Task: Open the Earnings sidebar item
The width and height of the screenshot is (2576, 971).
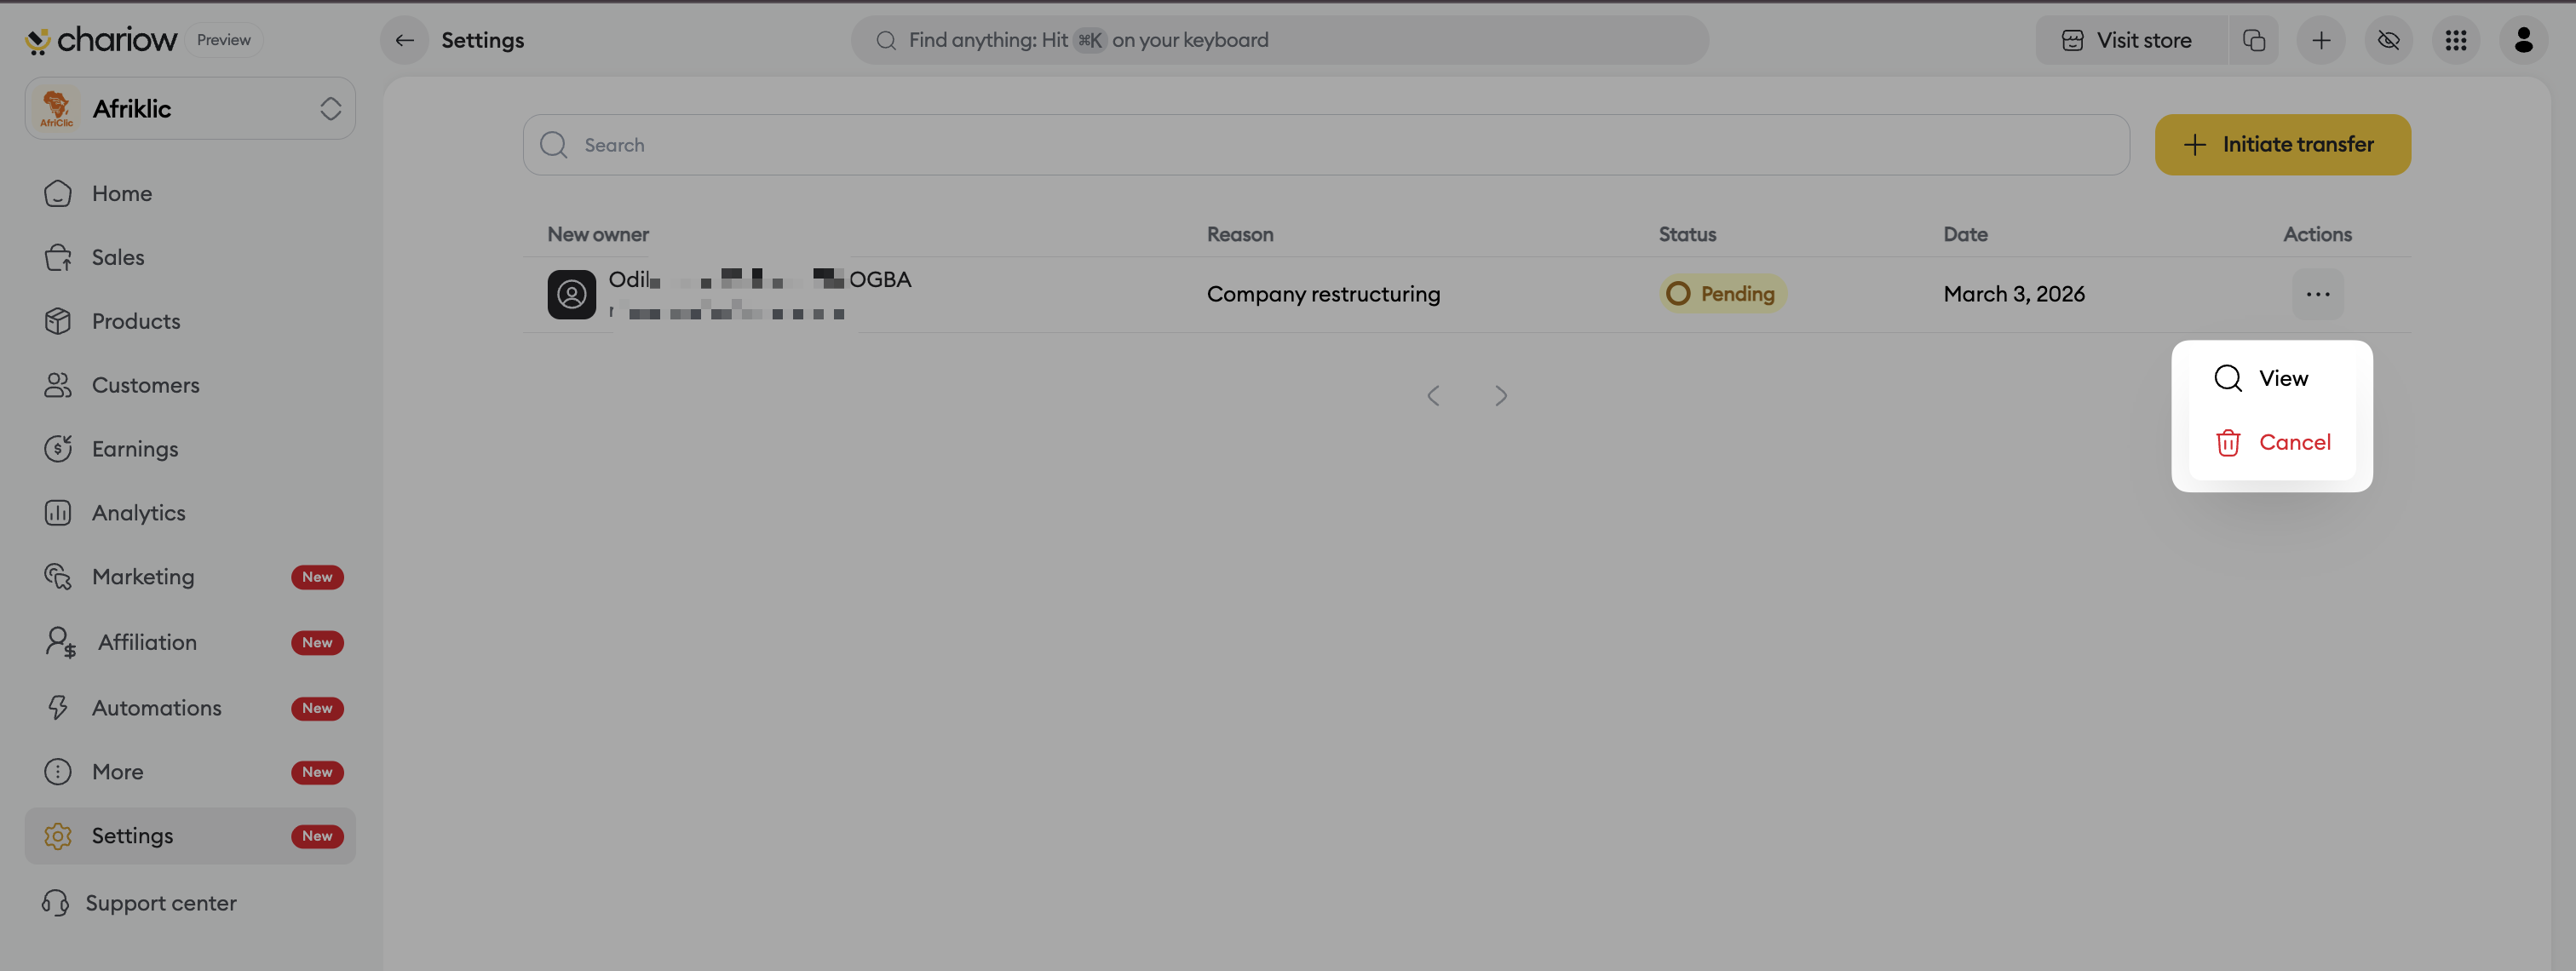Action: click(x=135, y=449)
